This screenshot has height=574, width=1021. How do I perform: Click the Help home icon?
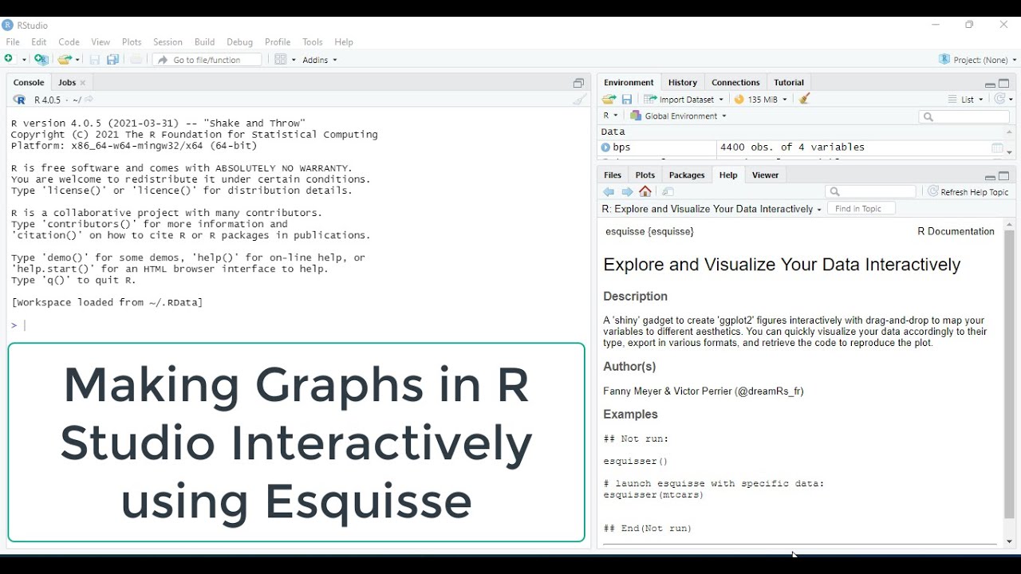coord(646,192)
